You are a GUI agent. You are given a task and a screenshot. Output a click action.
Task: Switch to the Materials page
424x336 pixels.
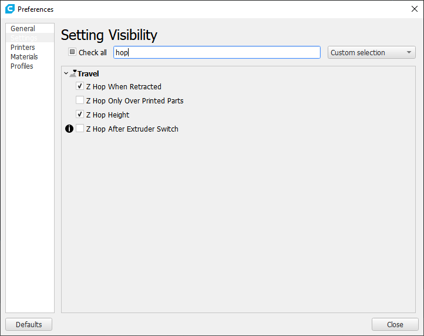24,57
